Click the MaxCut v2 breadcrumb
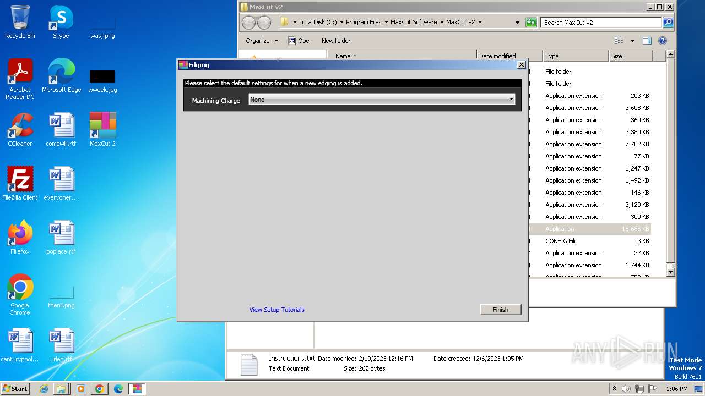The image size is (705, 396). [x=460, y=23]
